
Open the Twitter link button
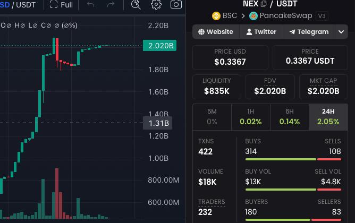click(x=261, y=32)
